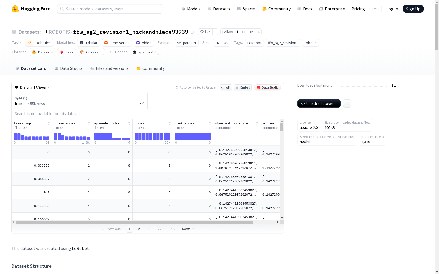Select the Video modality tag
The image size is (439, 274).
pyautogui.click(x=144, y=43)
